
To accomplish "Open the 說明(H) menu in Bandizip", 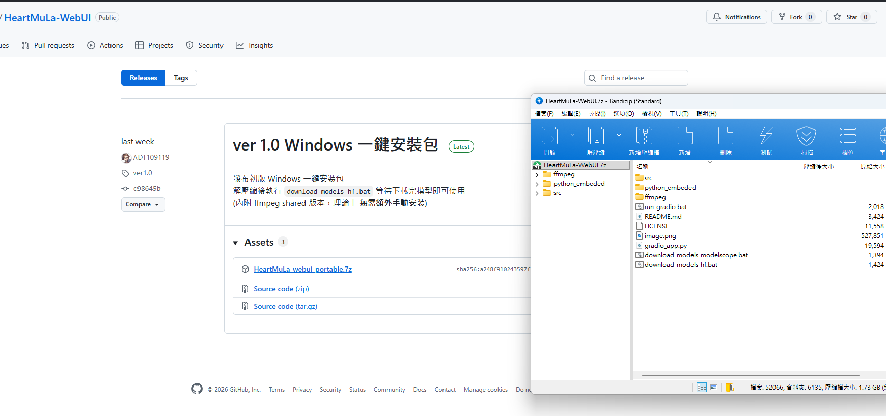I will [706, 114].
